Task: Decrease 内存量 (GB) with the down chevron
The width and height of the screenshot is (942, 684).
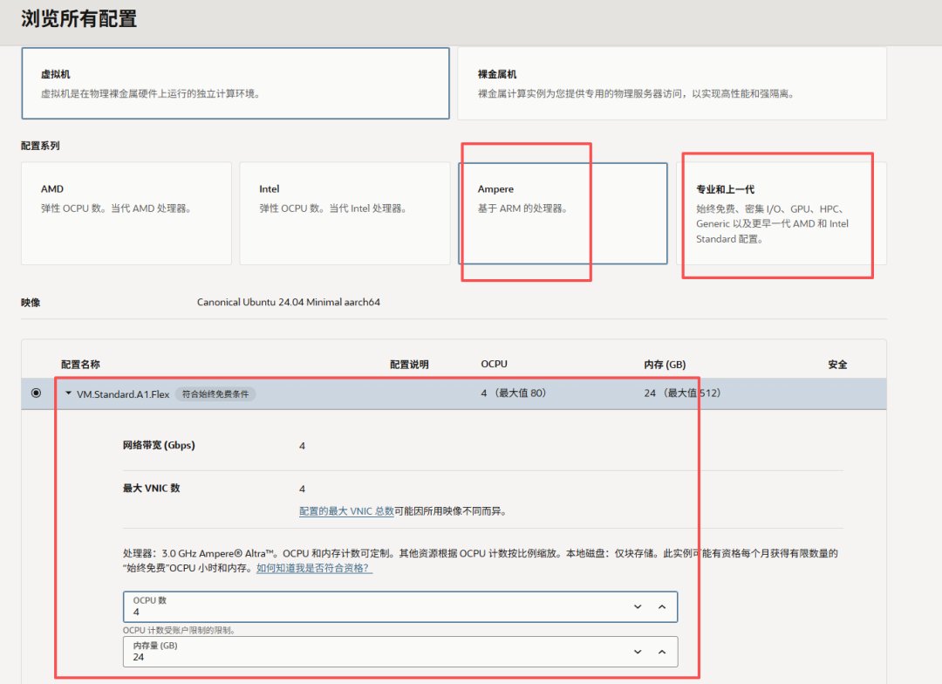Action: (638, 652)
